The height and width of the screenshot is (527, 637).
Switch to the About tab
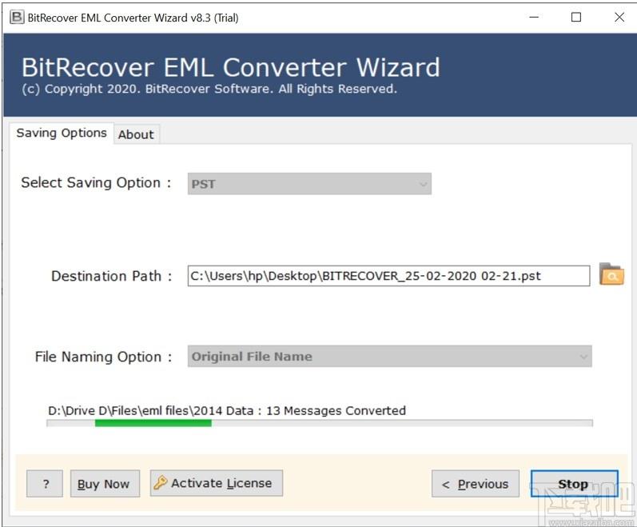point(136,134)
